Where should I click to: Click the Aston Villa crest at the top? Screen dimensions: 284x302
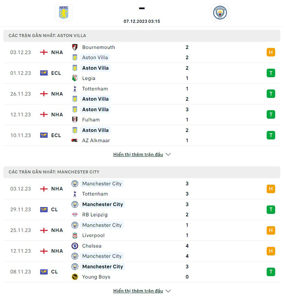click(x=64, y=12)
